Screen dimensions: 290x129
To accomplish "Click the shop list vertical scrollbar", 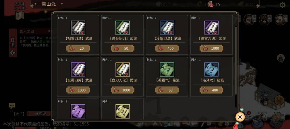I will tap(236, 67).
